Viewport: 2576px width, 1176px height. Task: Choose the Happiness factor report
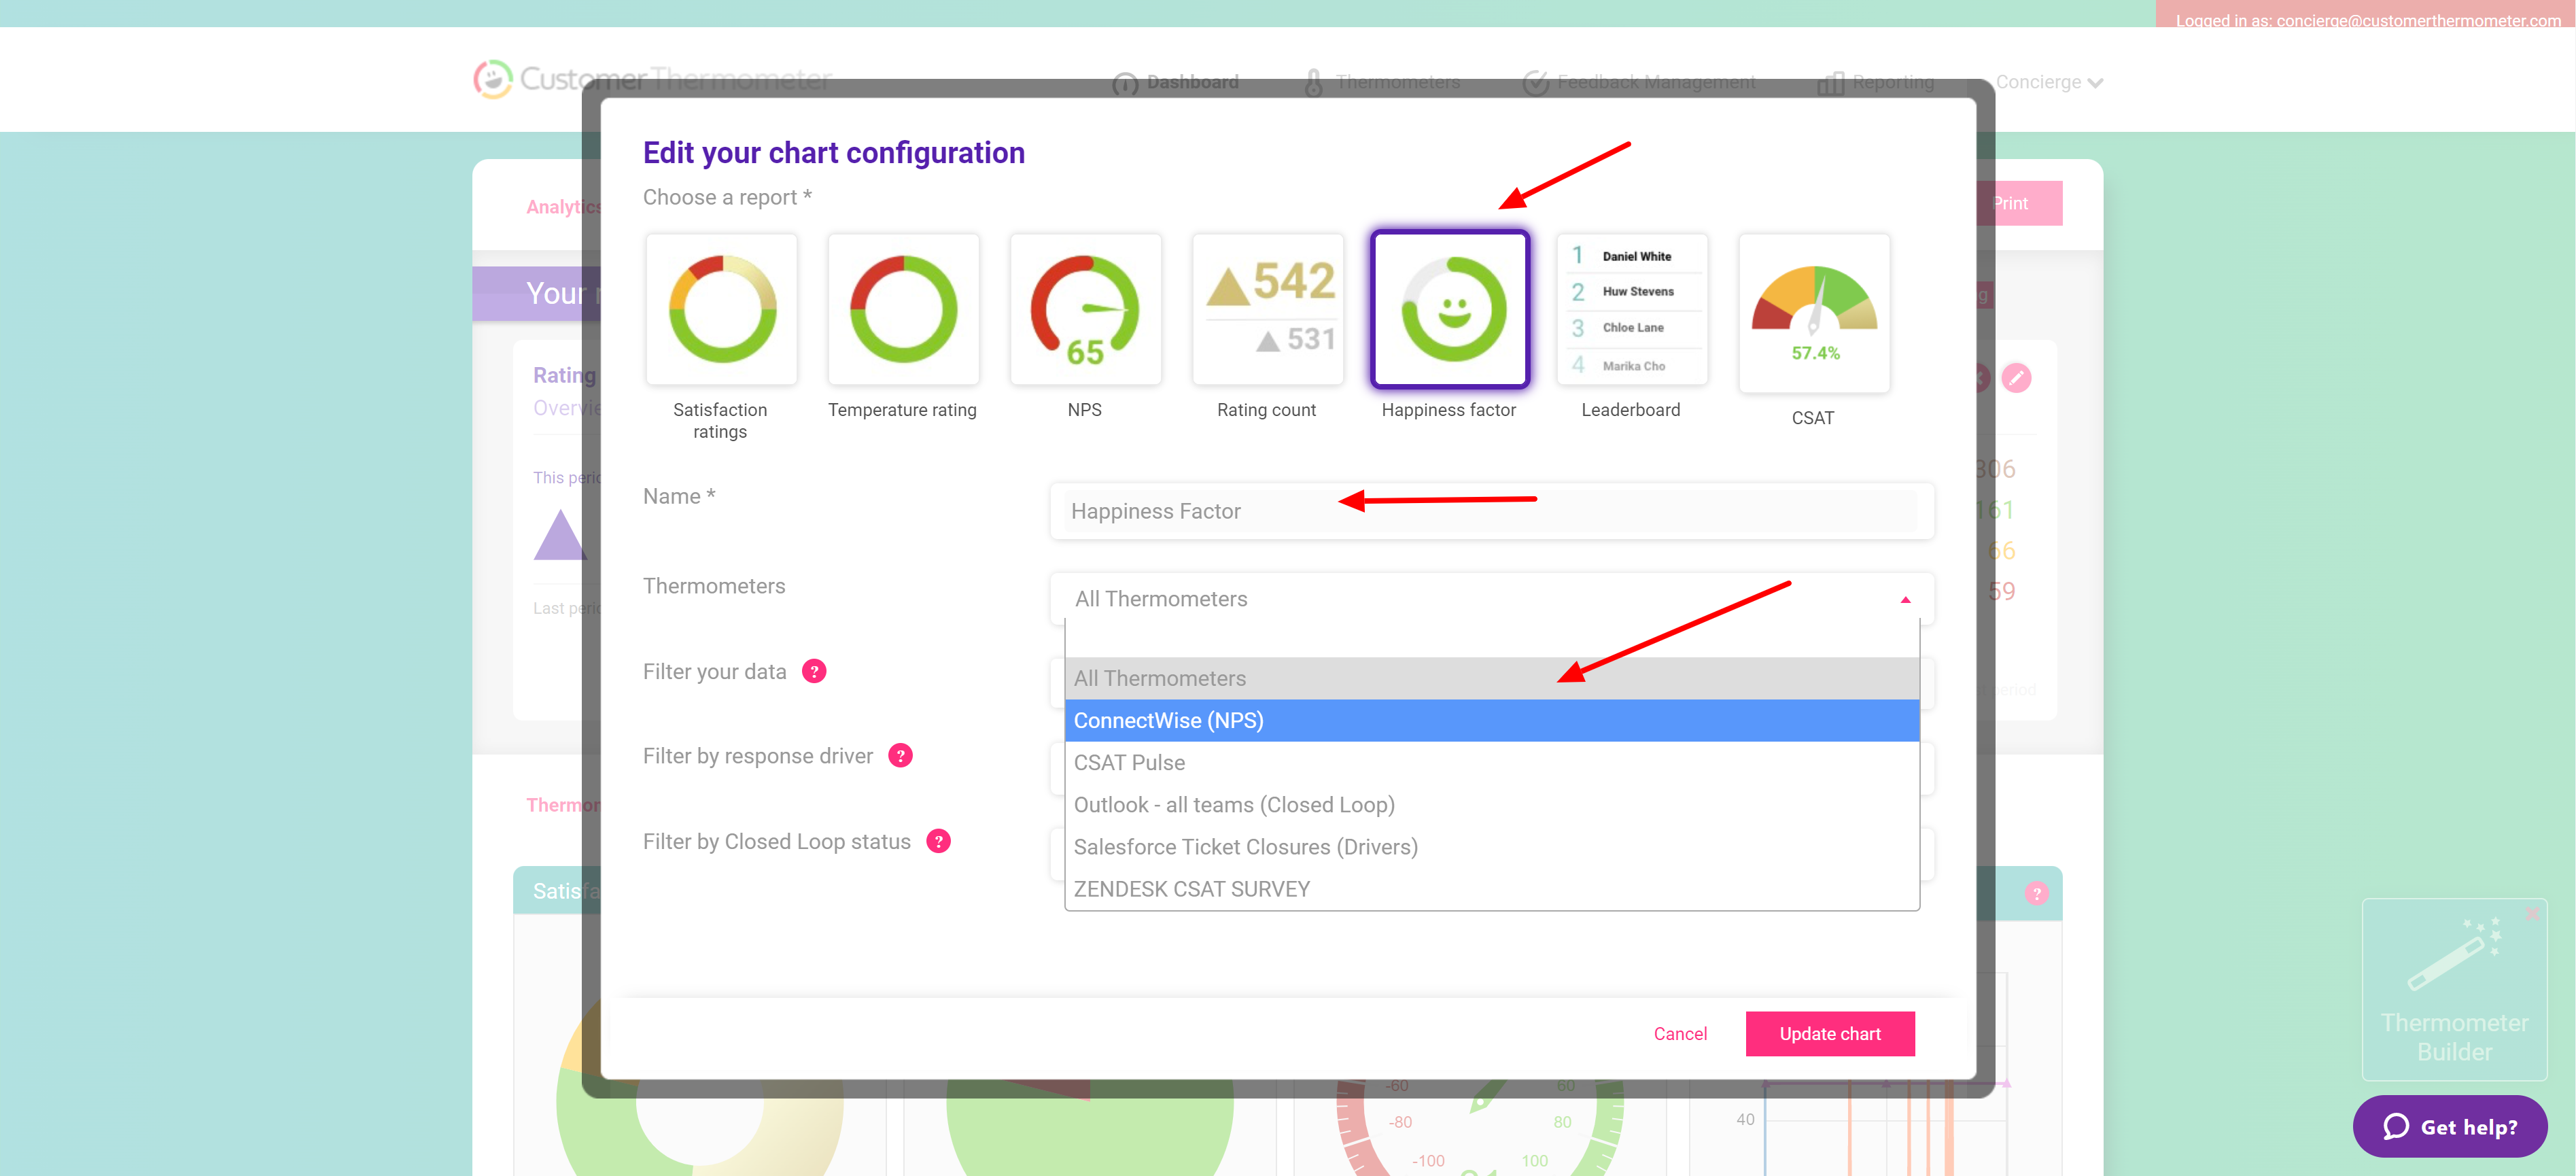1449,309
